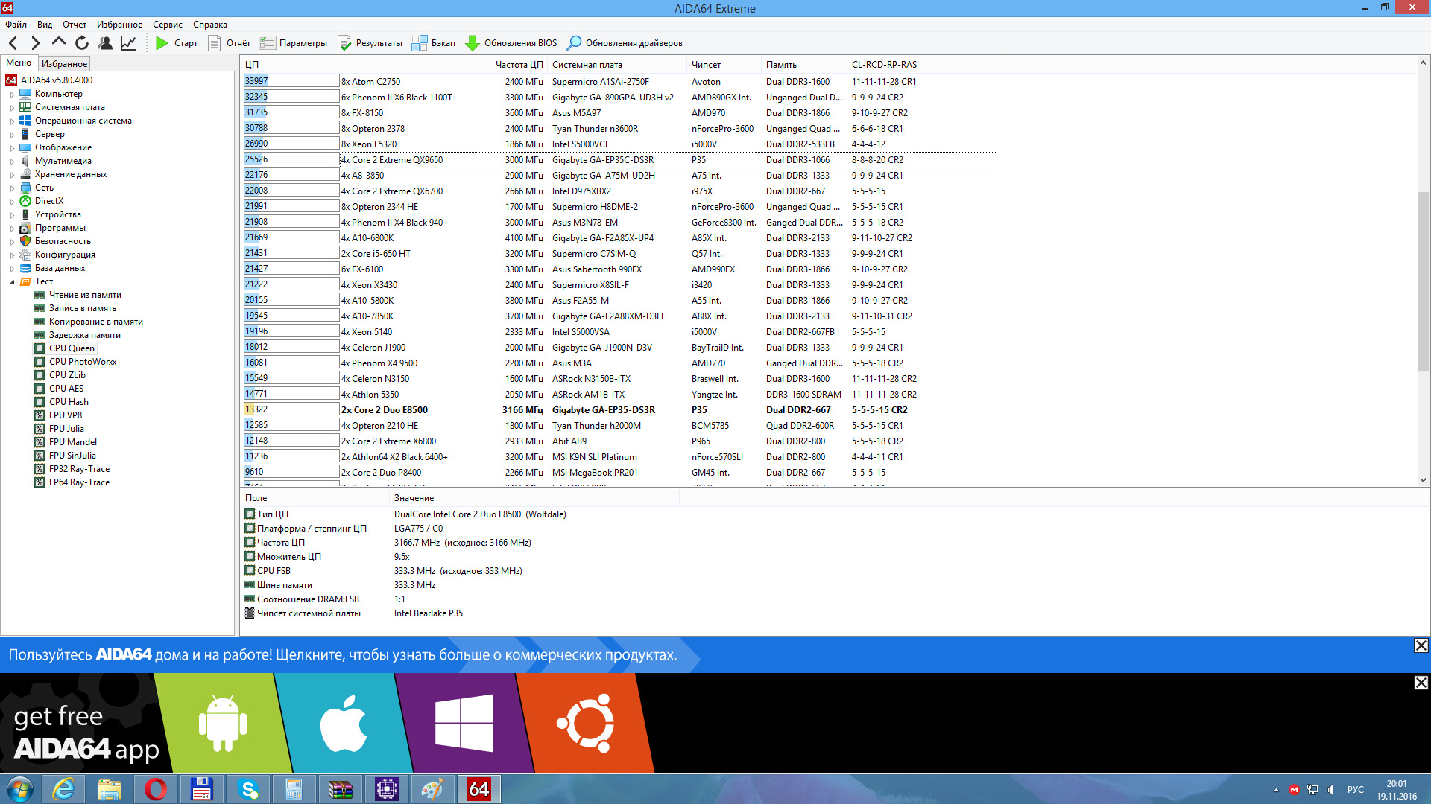Image resolution: width=1431 pixels, height=804 pixels.
Task: Open Internet Explorer from the taskbar
Action: pos(63,789)
